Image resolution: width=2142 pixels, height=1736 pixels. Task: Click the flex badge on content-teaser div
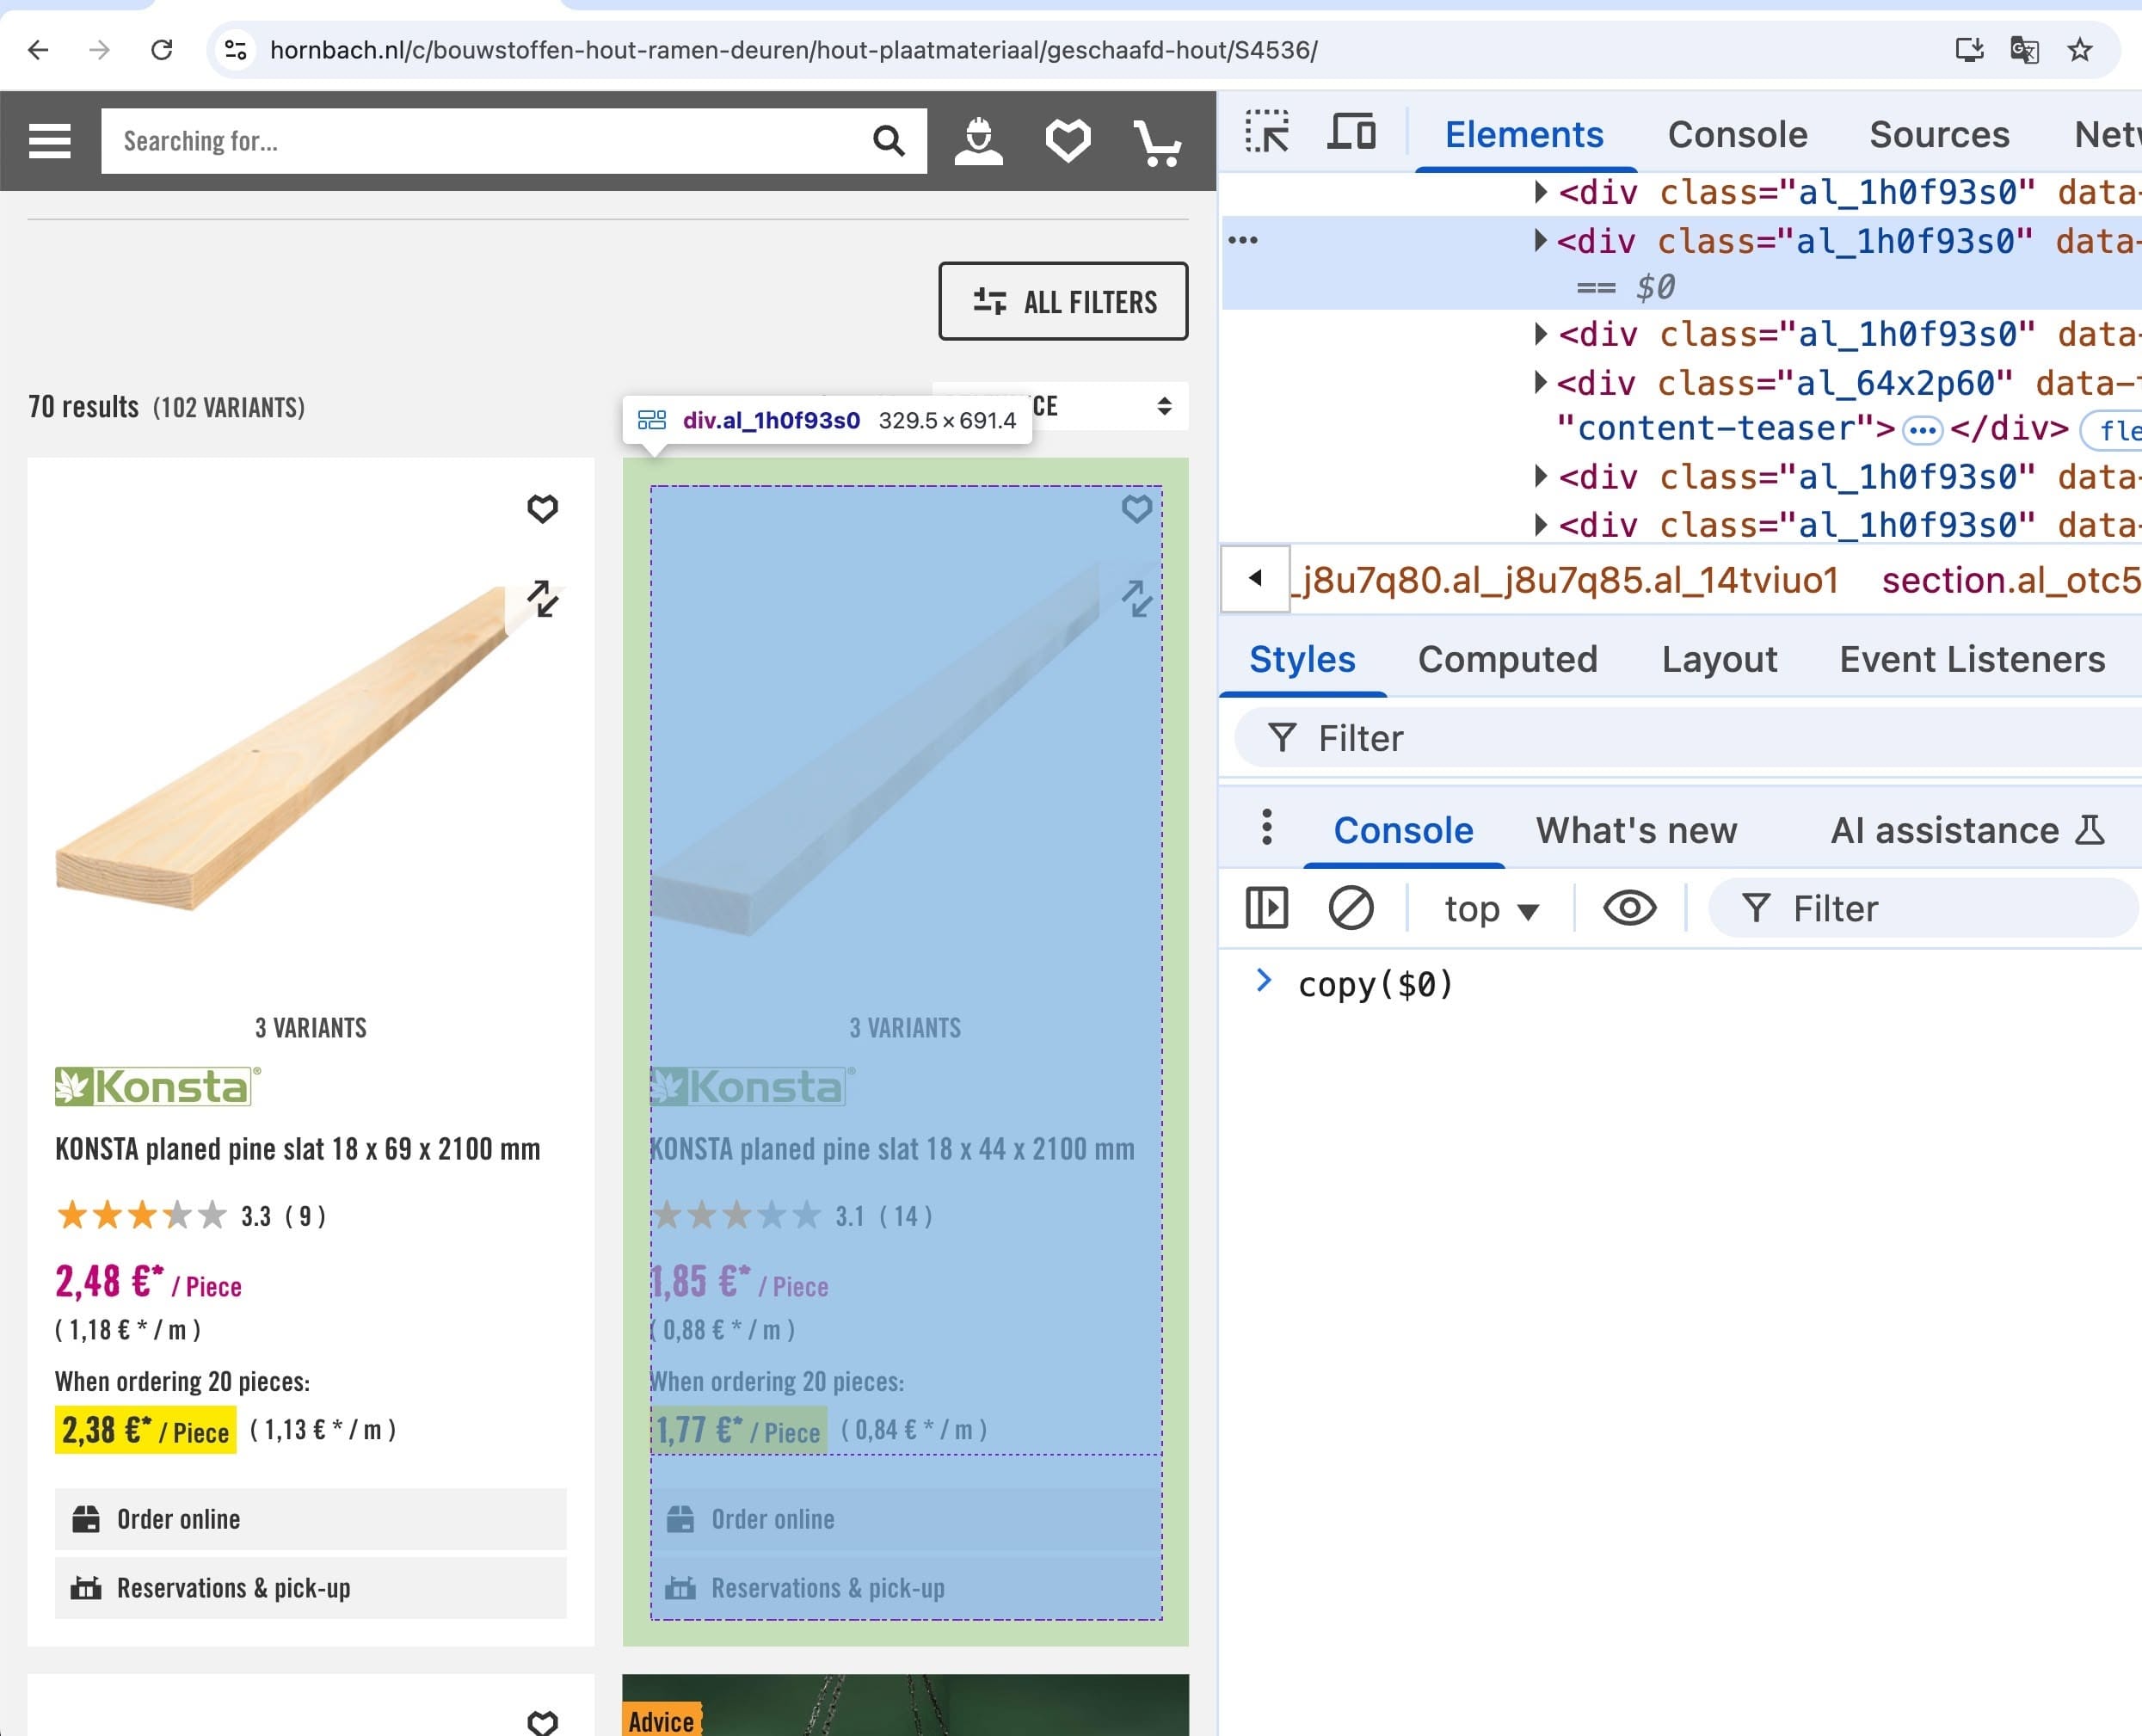pyautogui.click(x=2113, y=430)
